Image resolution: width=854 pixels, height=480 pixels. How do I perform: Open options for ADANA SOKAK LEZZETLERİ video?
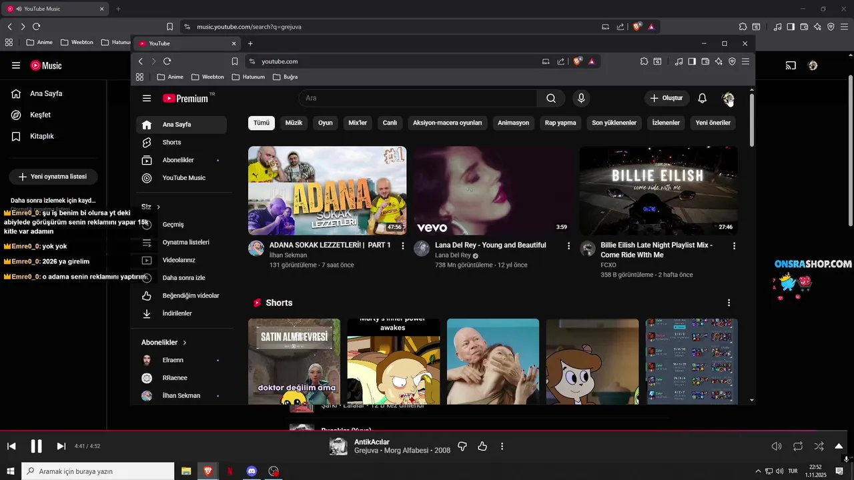402,246
